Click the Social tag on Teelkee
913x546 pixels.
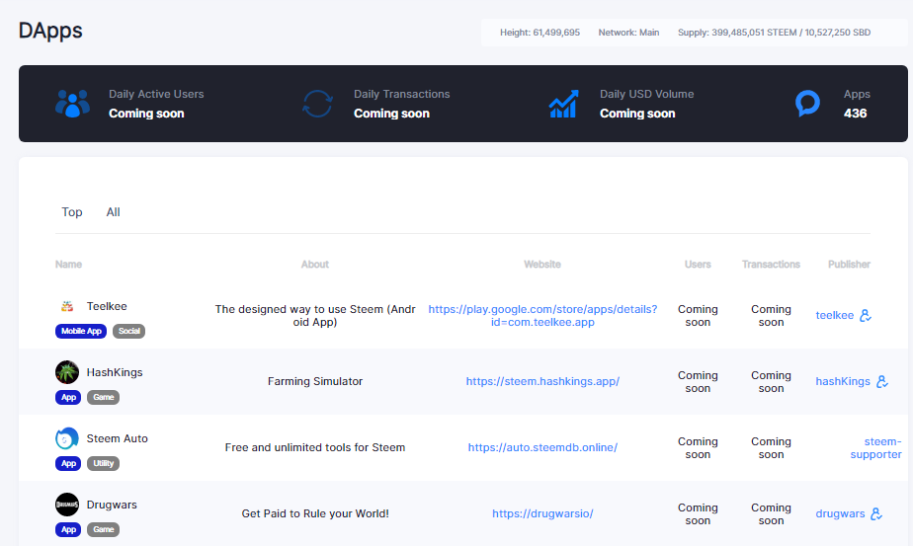click(x=128, y=331)
